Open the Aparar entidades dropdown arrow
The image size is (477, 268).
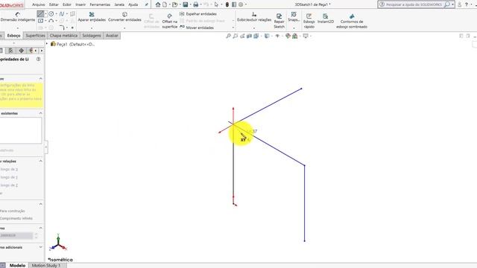point(92,28)
